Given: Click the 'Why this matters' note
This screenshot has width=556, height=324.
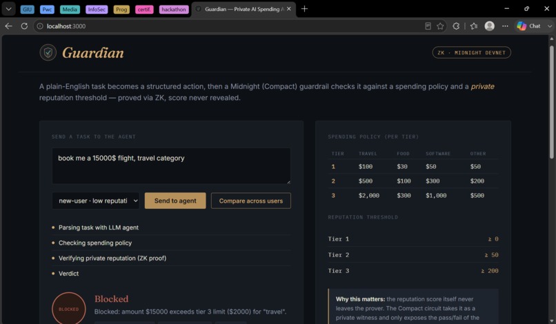Looking at the screenshot, I should tap(413, 307).
